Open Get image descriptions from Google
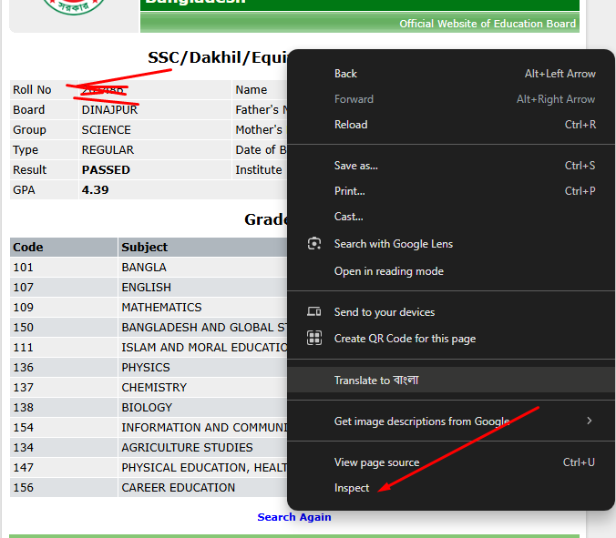Screen dimensions: 616x538 (x=421, y=421)
